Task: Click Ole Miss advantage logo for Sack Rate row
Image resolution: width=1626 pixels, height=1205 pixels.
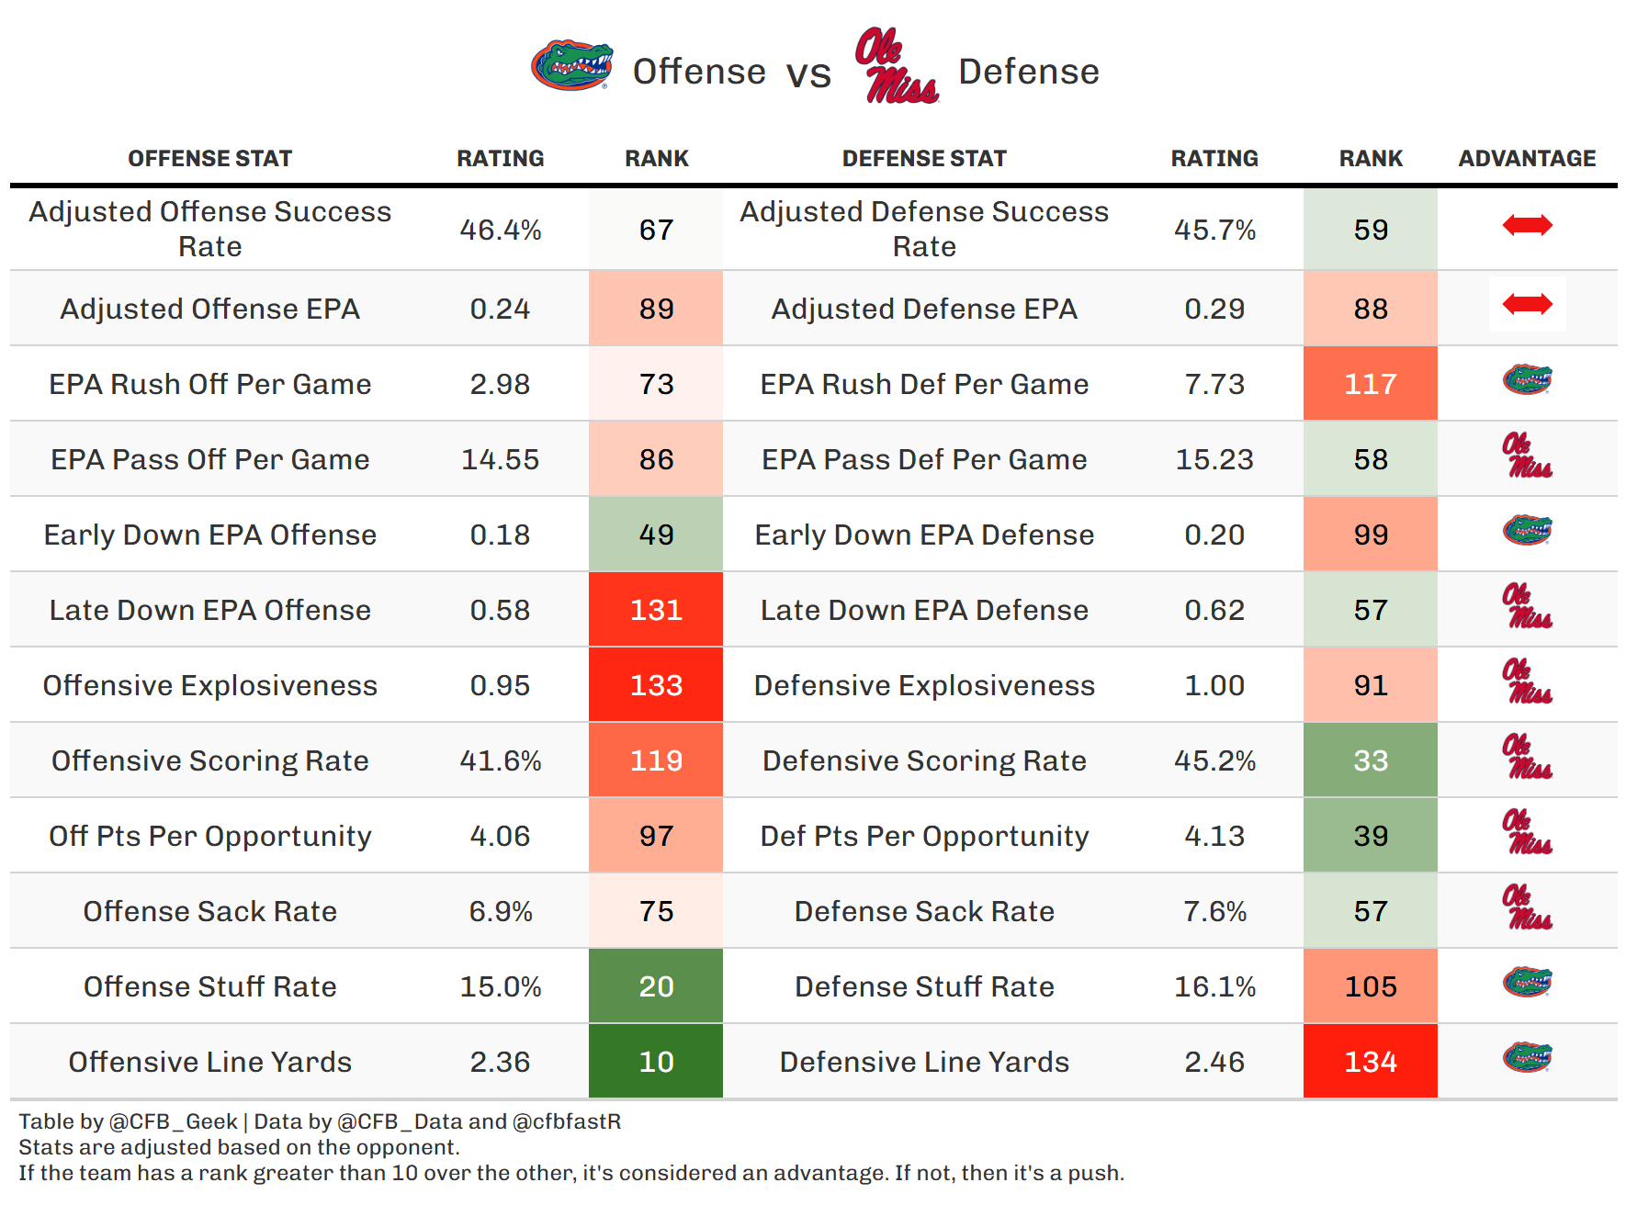Action: (1527, 908)
